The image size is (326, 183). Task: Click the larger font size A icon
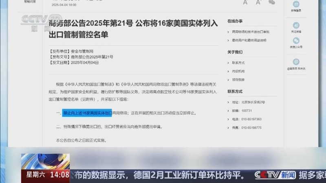coord(258,2)
